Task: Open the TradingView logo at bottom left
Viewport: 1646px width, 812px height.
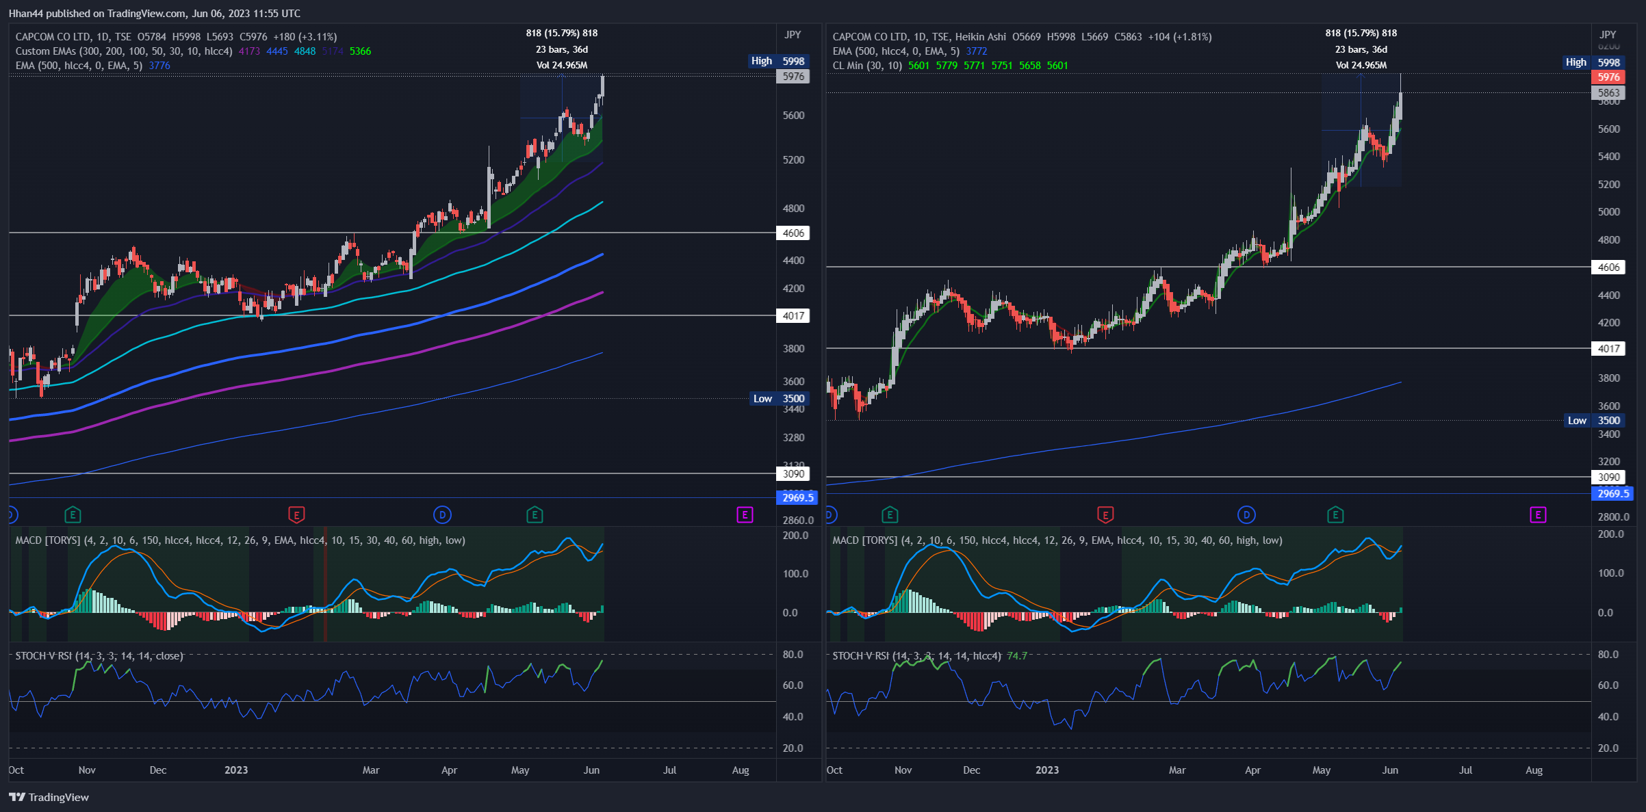Action: pyautogui.click(x=49, y=797)
